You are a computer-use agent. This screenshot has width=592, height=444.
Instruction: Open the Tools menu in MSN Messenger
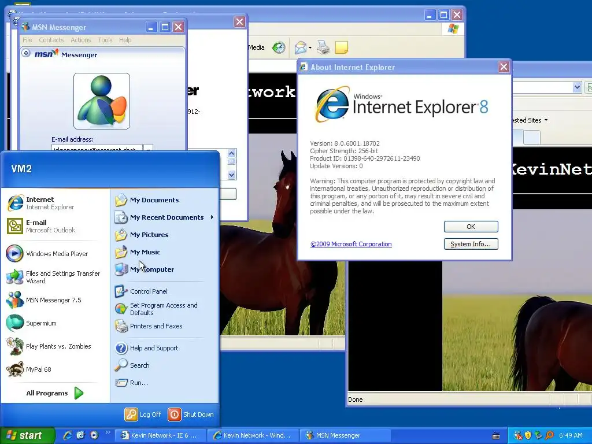pyautogui.click(x=105, y=40)
